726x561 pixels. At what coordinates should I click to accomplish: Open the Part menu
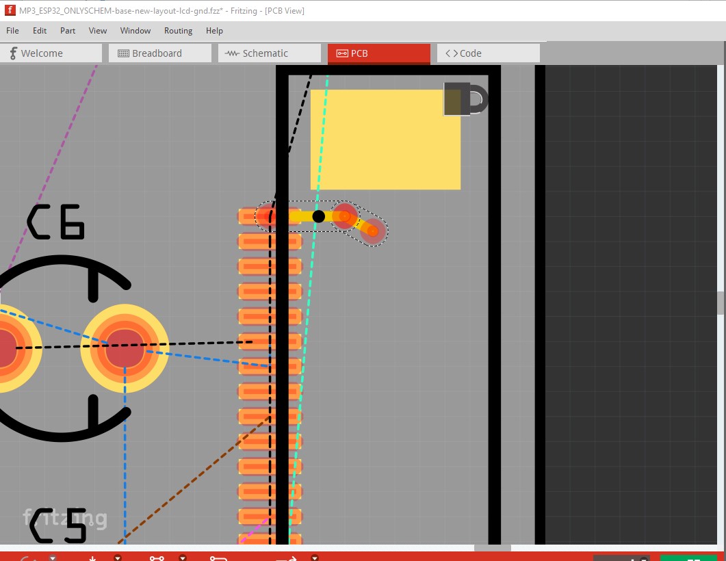(68, 31)
